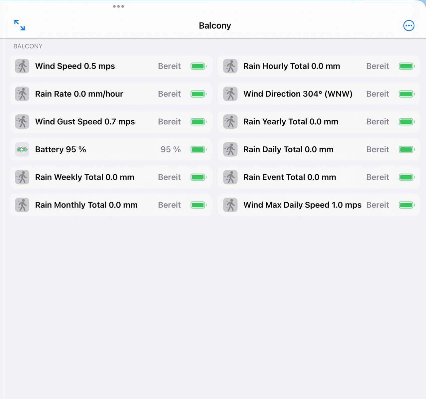Image resolution: width=426 pixels, height=399 pixels.
Task: Tap the three-dot multitasking handle at top
Action: 118,6
